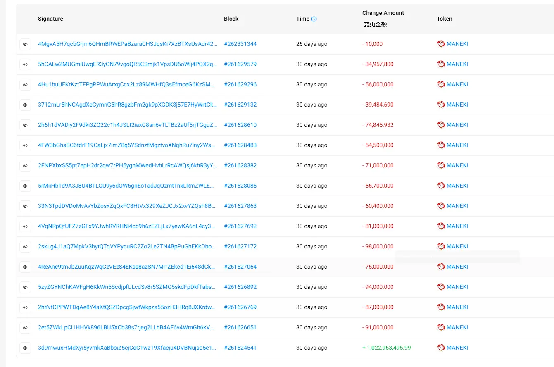Screen dimensions: 554x367
Task: Click the eye icon on the 2hYvfCPPWTDq row
Action: pyautogui.click(x=25, y=307)
